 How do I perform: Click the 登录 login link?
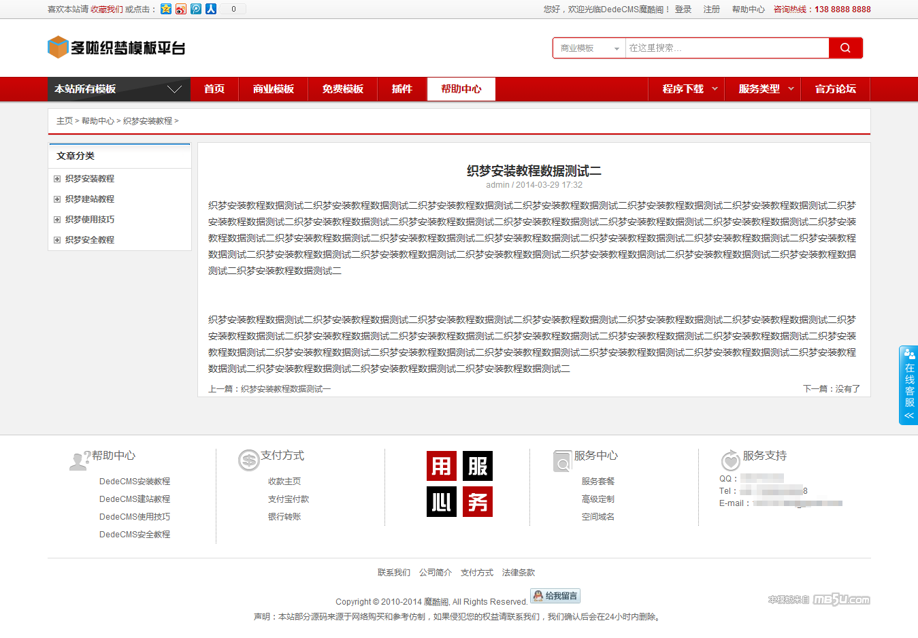(x=683, y=10)
